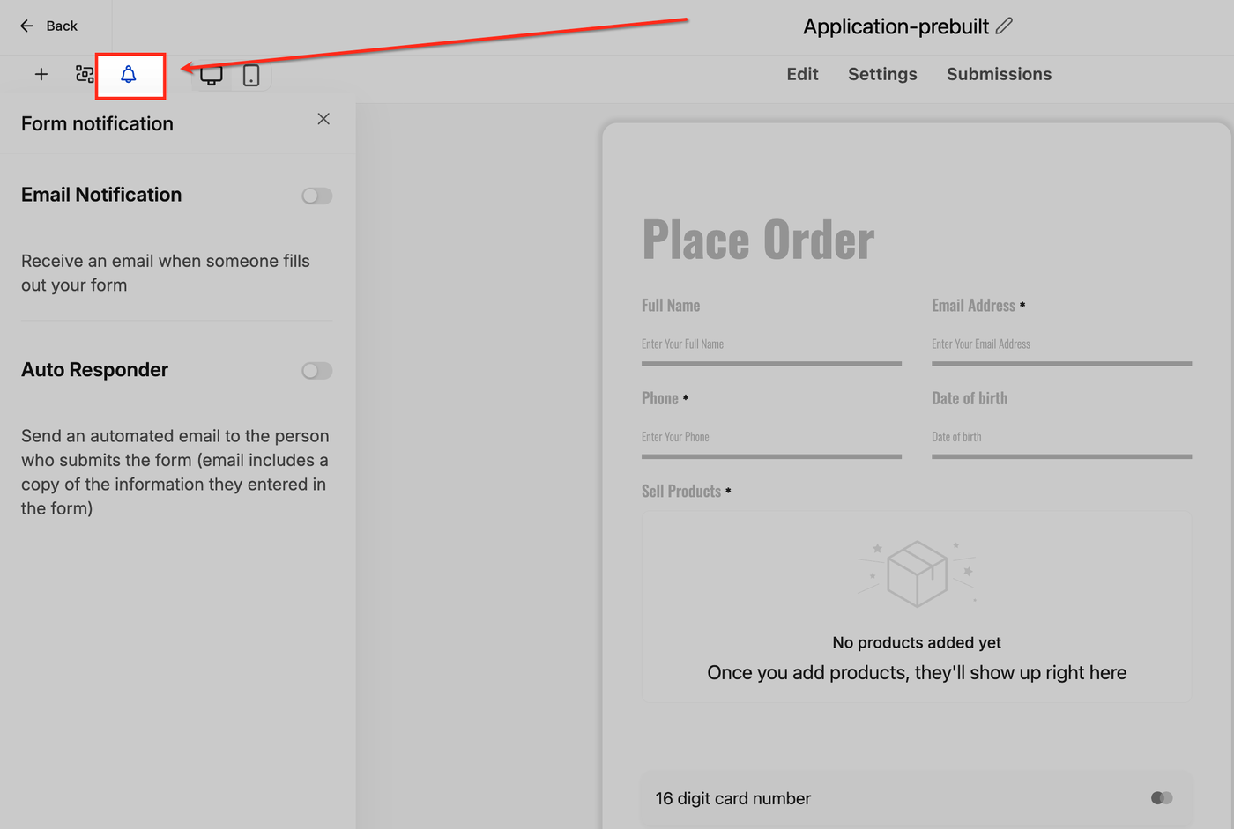Image resolution: width=1234 pixels, height=829 pixels.
Task: Click 'Once you add products' helper text
Action: (x=917, y=673)
